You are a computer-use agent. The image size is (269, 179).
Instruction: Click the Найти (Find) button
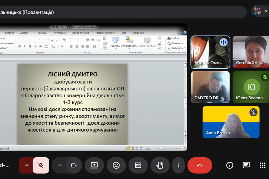(x=173, y=38)
